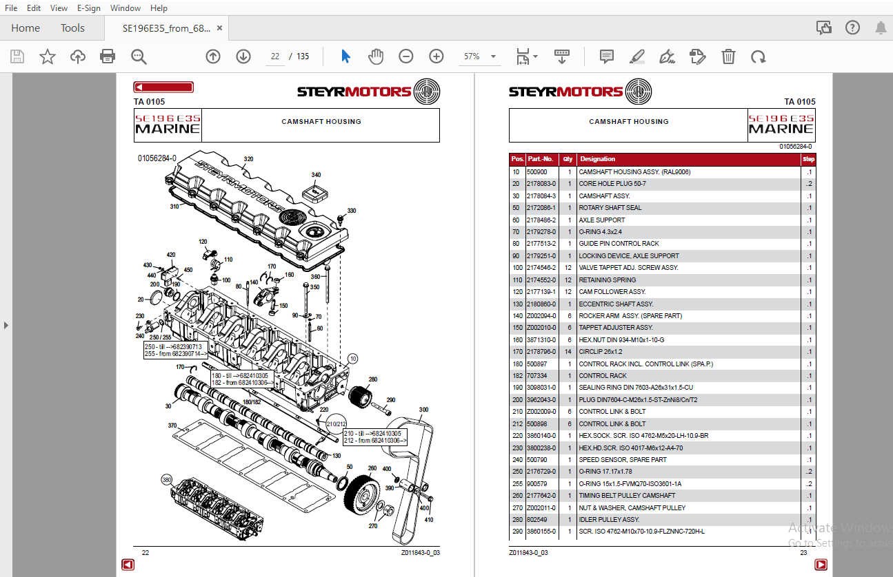Zoom out with the minus icon
This screenshot has height=577, width=893.
[406, 56]
